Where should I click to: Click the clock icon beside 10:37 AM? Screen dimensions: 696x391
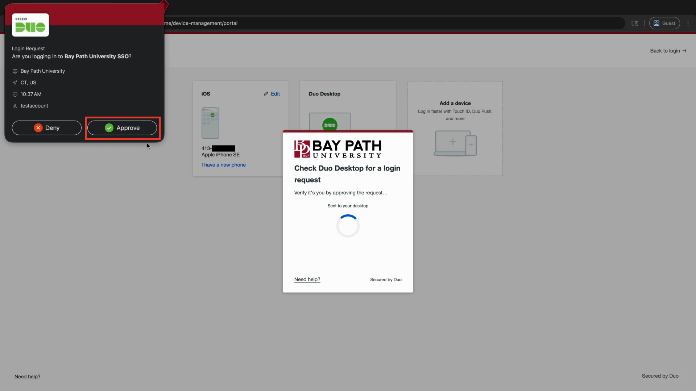(x=15, y=94)
